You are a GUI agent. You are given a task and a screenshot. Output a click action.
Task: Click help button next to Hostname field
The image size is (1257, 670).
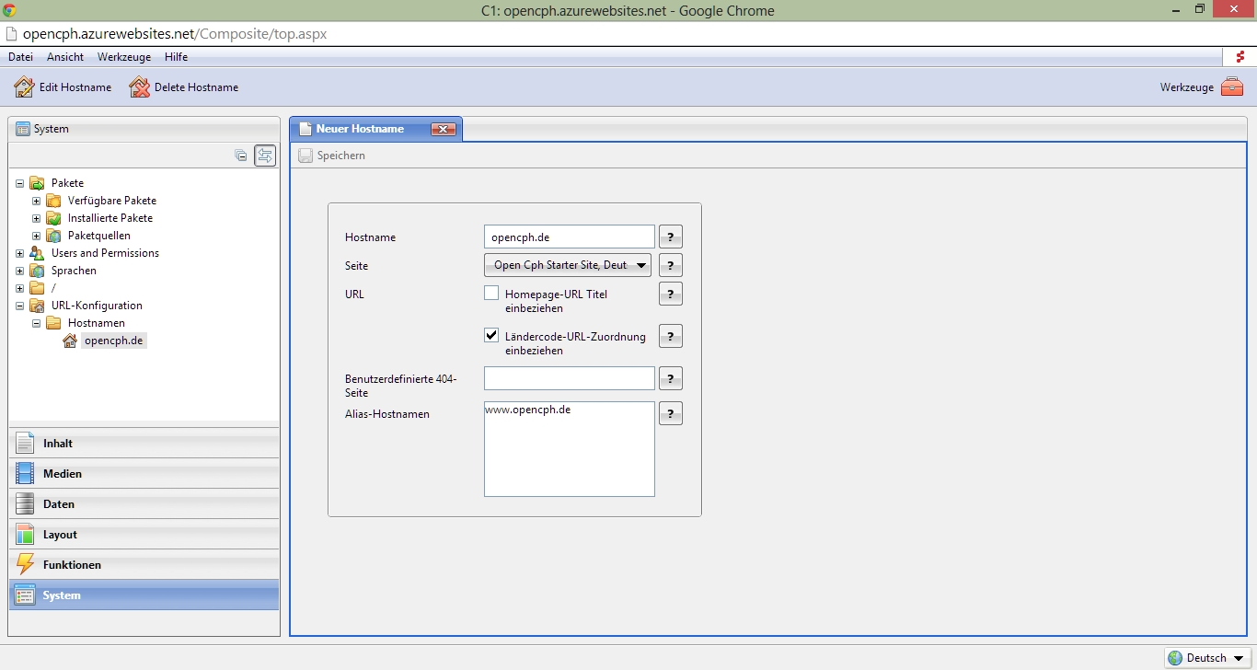[x=671, y=237]
